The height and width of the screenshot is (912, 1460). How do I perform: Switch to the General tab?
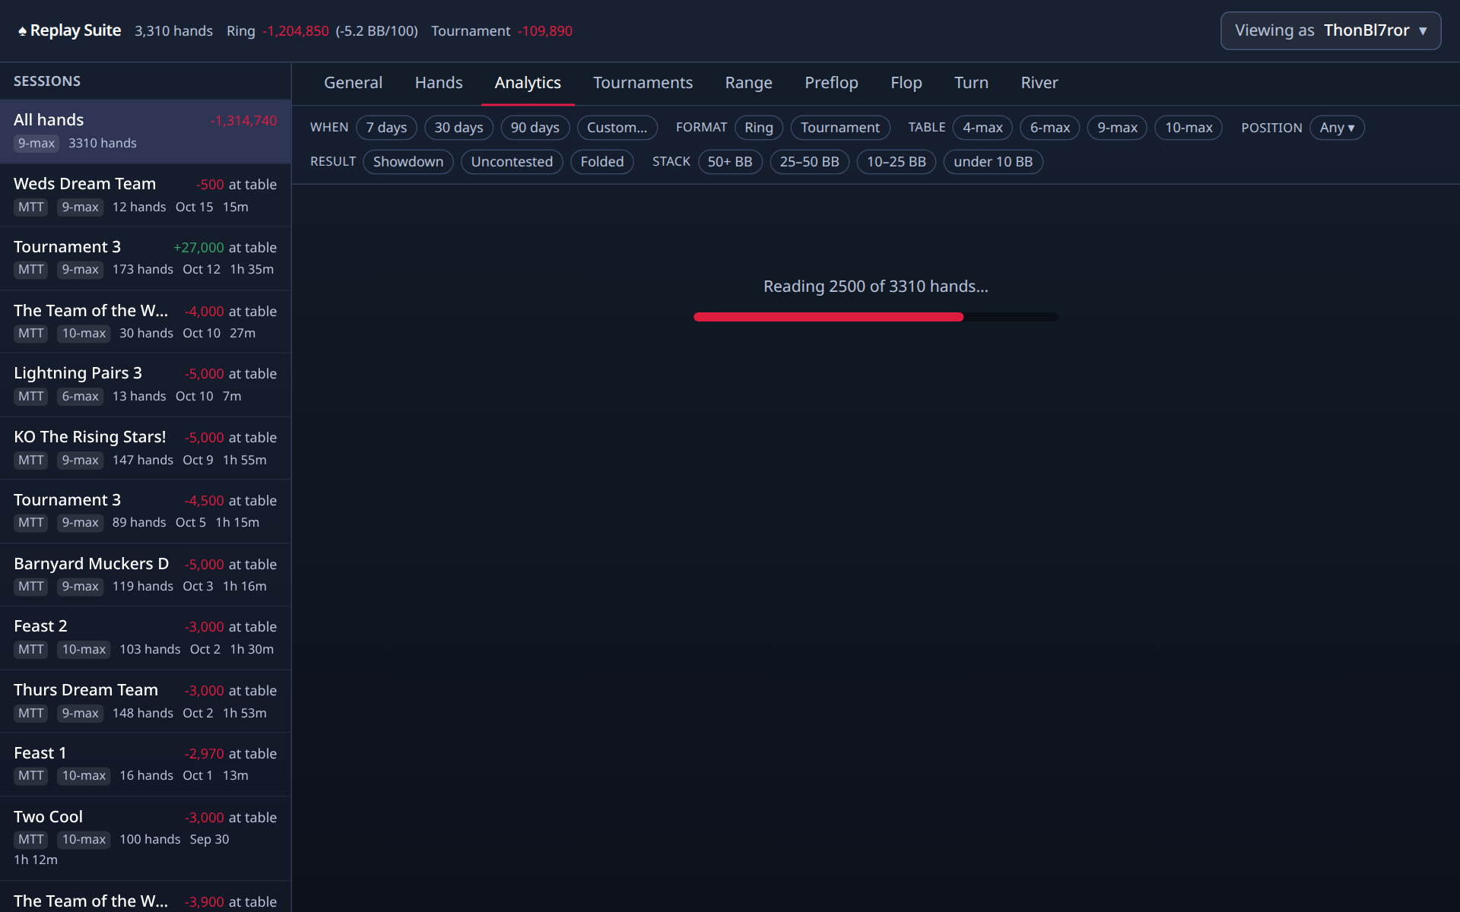[353, 83]
